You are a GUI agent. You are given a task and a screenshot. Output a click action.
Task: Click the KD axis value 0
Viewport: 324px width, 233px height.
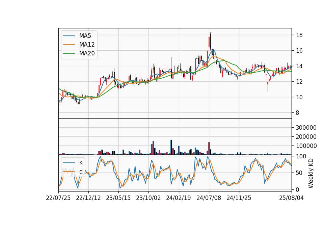point(298,189)
